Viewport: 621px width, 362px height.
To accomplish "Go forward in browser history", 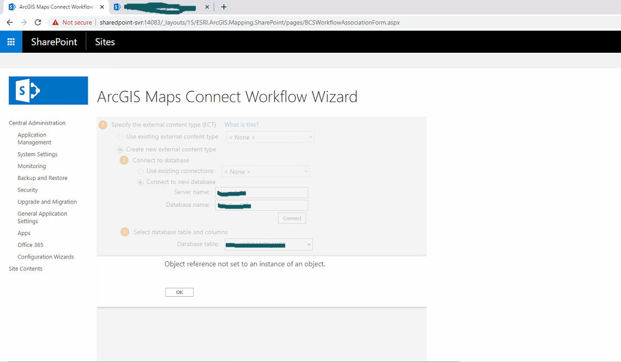I will [x=24, y=22].
